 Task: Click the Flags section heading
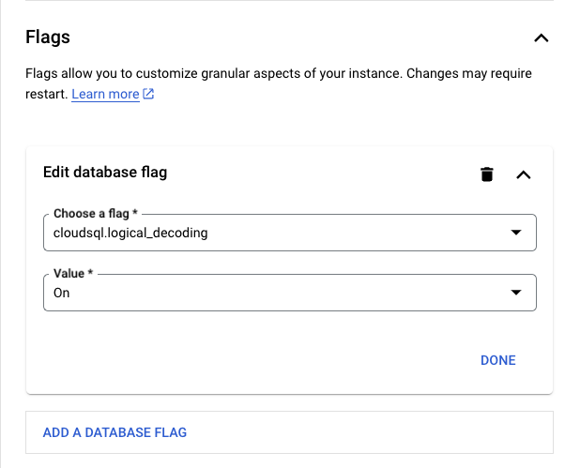(x=48, y=38)
